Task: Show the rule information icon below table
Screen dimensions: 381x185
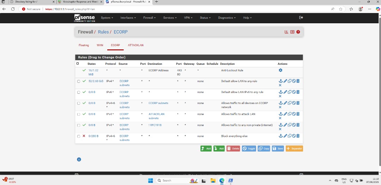Action: (x=79, y=160)
